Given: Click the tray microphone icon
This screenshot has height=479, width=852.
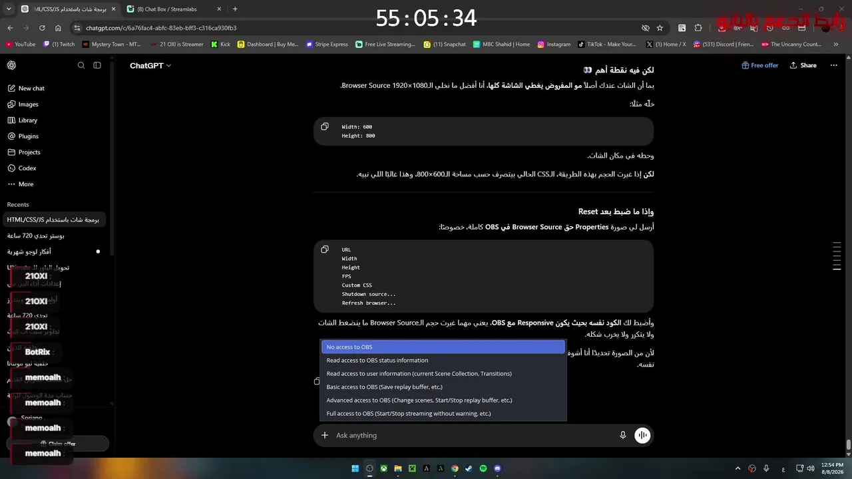Looking at the screenshot, I should 766,468.
